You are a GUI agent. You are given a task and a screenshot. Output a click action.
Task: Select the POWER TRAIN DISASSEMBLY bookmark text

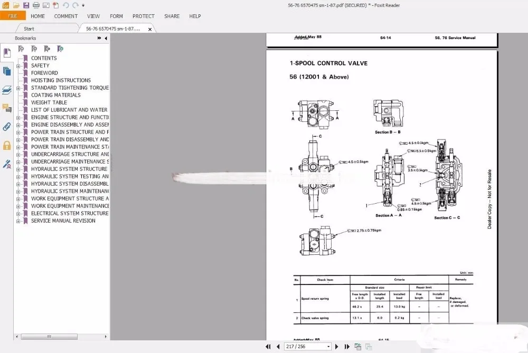(x=70, y=140)
